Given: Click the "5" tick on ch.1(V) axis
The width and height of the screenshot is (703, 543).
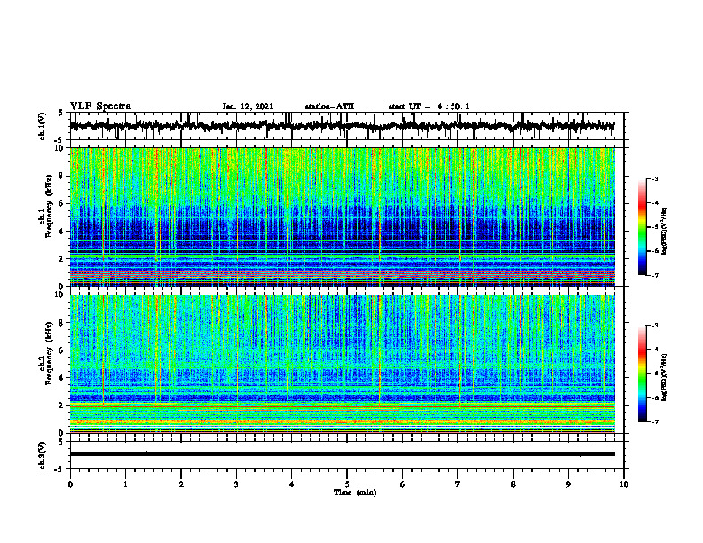Looking at the screenshot, I should pyautogui.click(x=61, y=113).
